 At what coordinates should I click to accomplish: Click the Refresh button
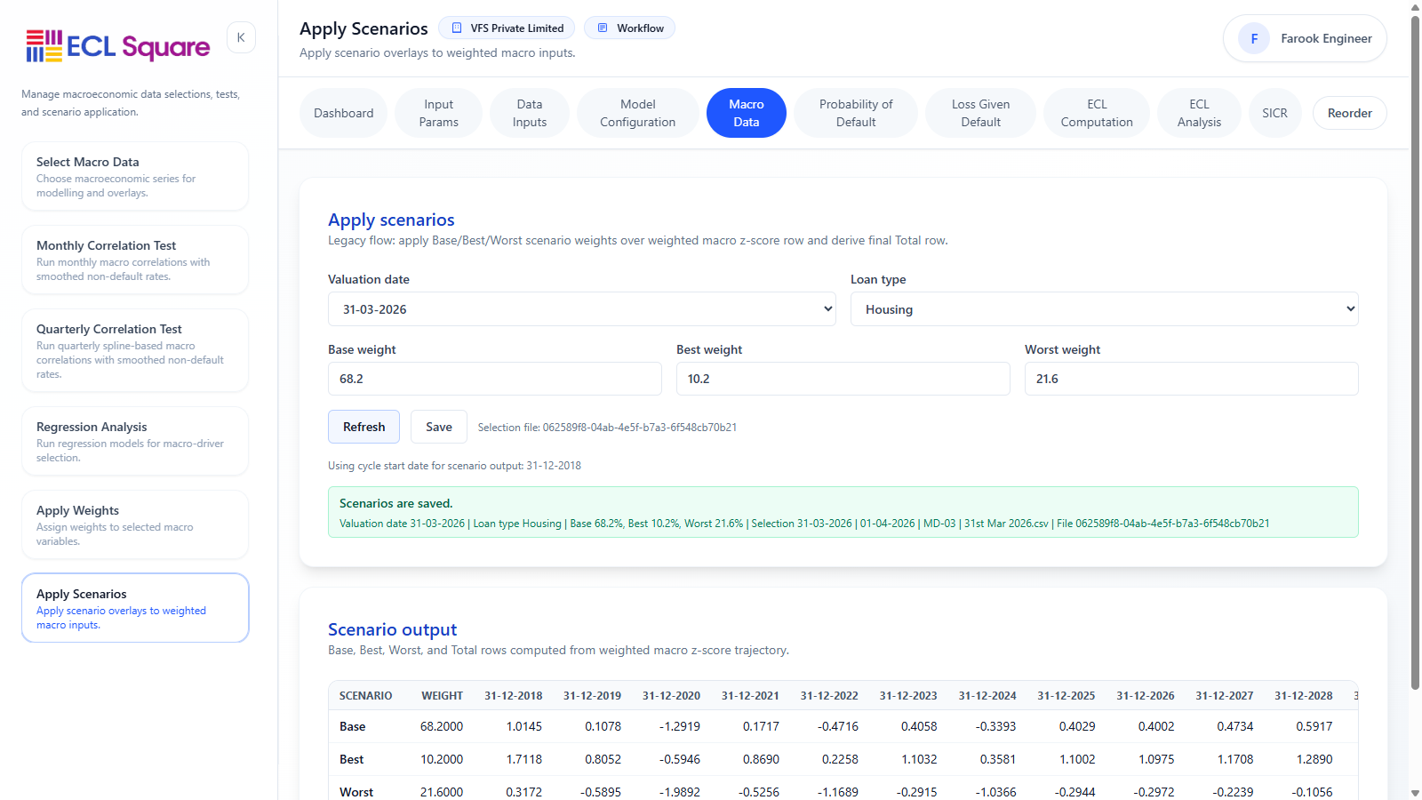[364, 427]
